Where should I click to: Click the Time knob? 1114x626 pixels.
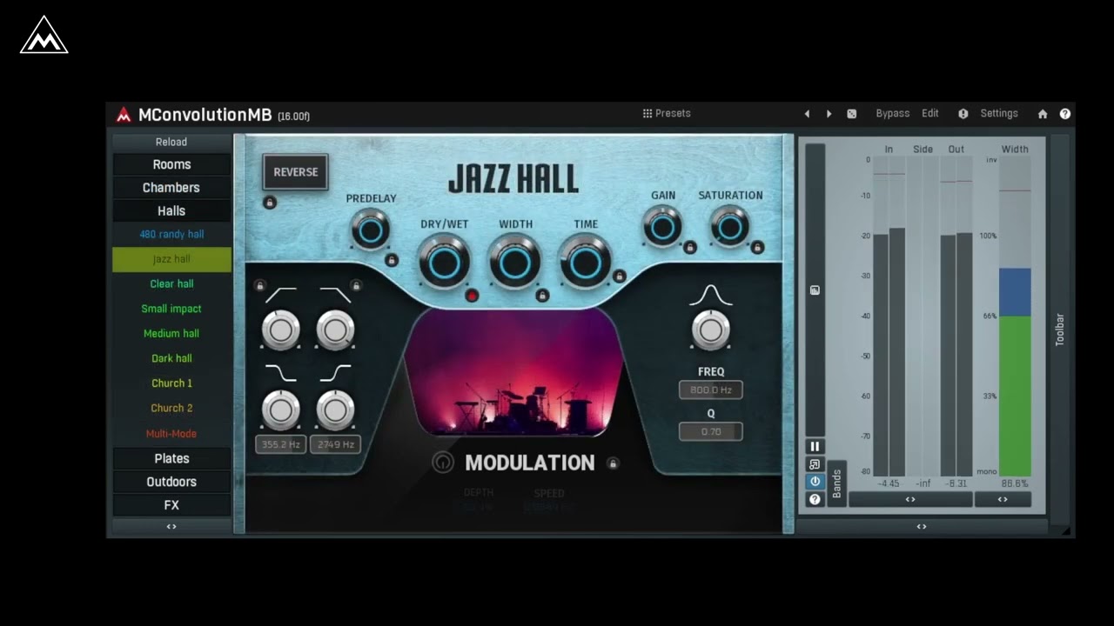point(586,263)
